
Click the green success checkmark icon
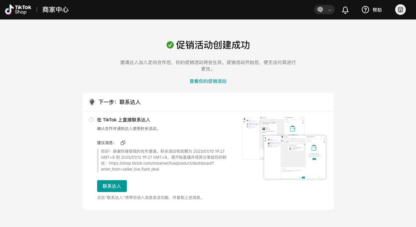tap(170, 45)
